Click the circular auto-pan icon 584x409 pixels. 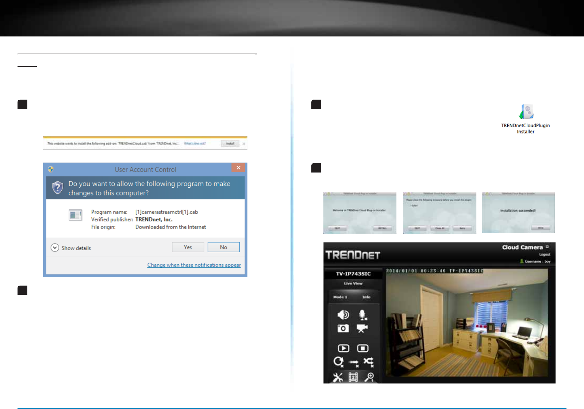(338, 362)
